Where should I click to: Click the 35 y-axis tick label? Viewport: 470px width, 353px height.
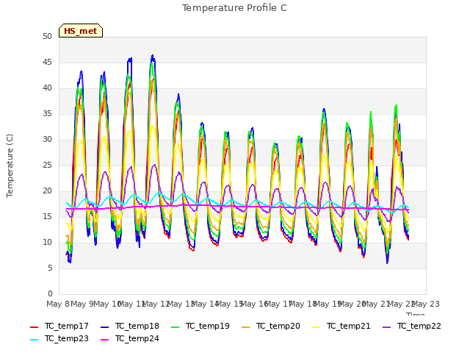(47, 114)
